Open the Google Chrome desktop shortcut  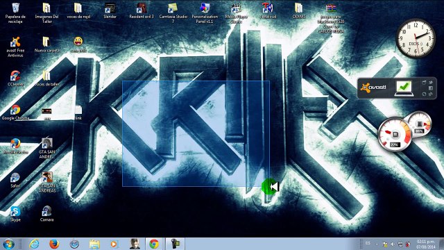[15, 112]
